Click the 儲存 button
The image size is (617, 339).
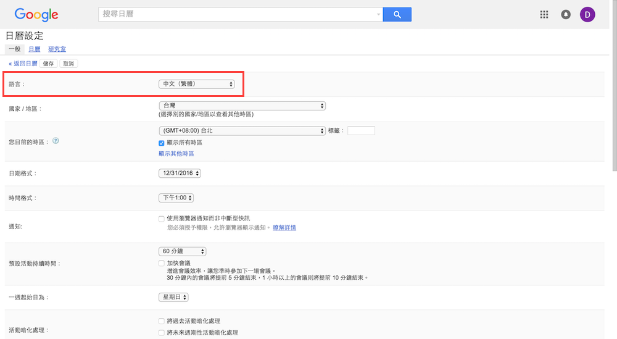[x=48, y=64]
